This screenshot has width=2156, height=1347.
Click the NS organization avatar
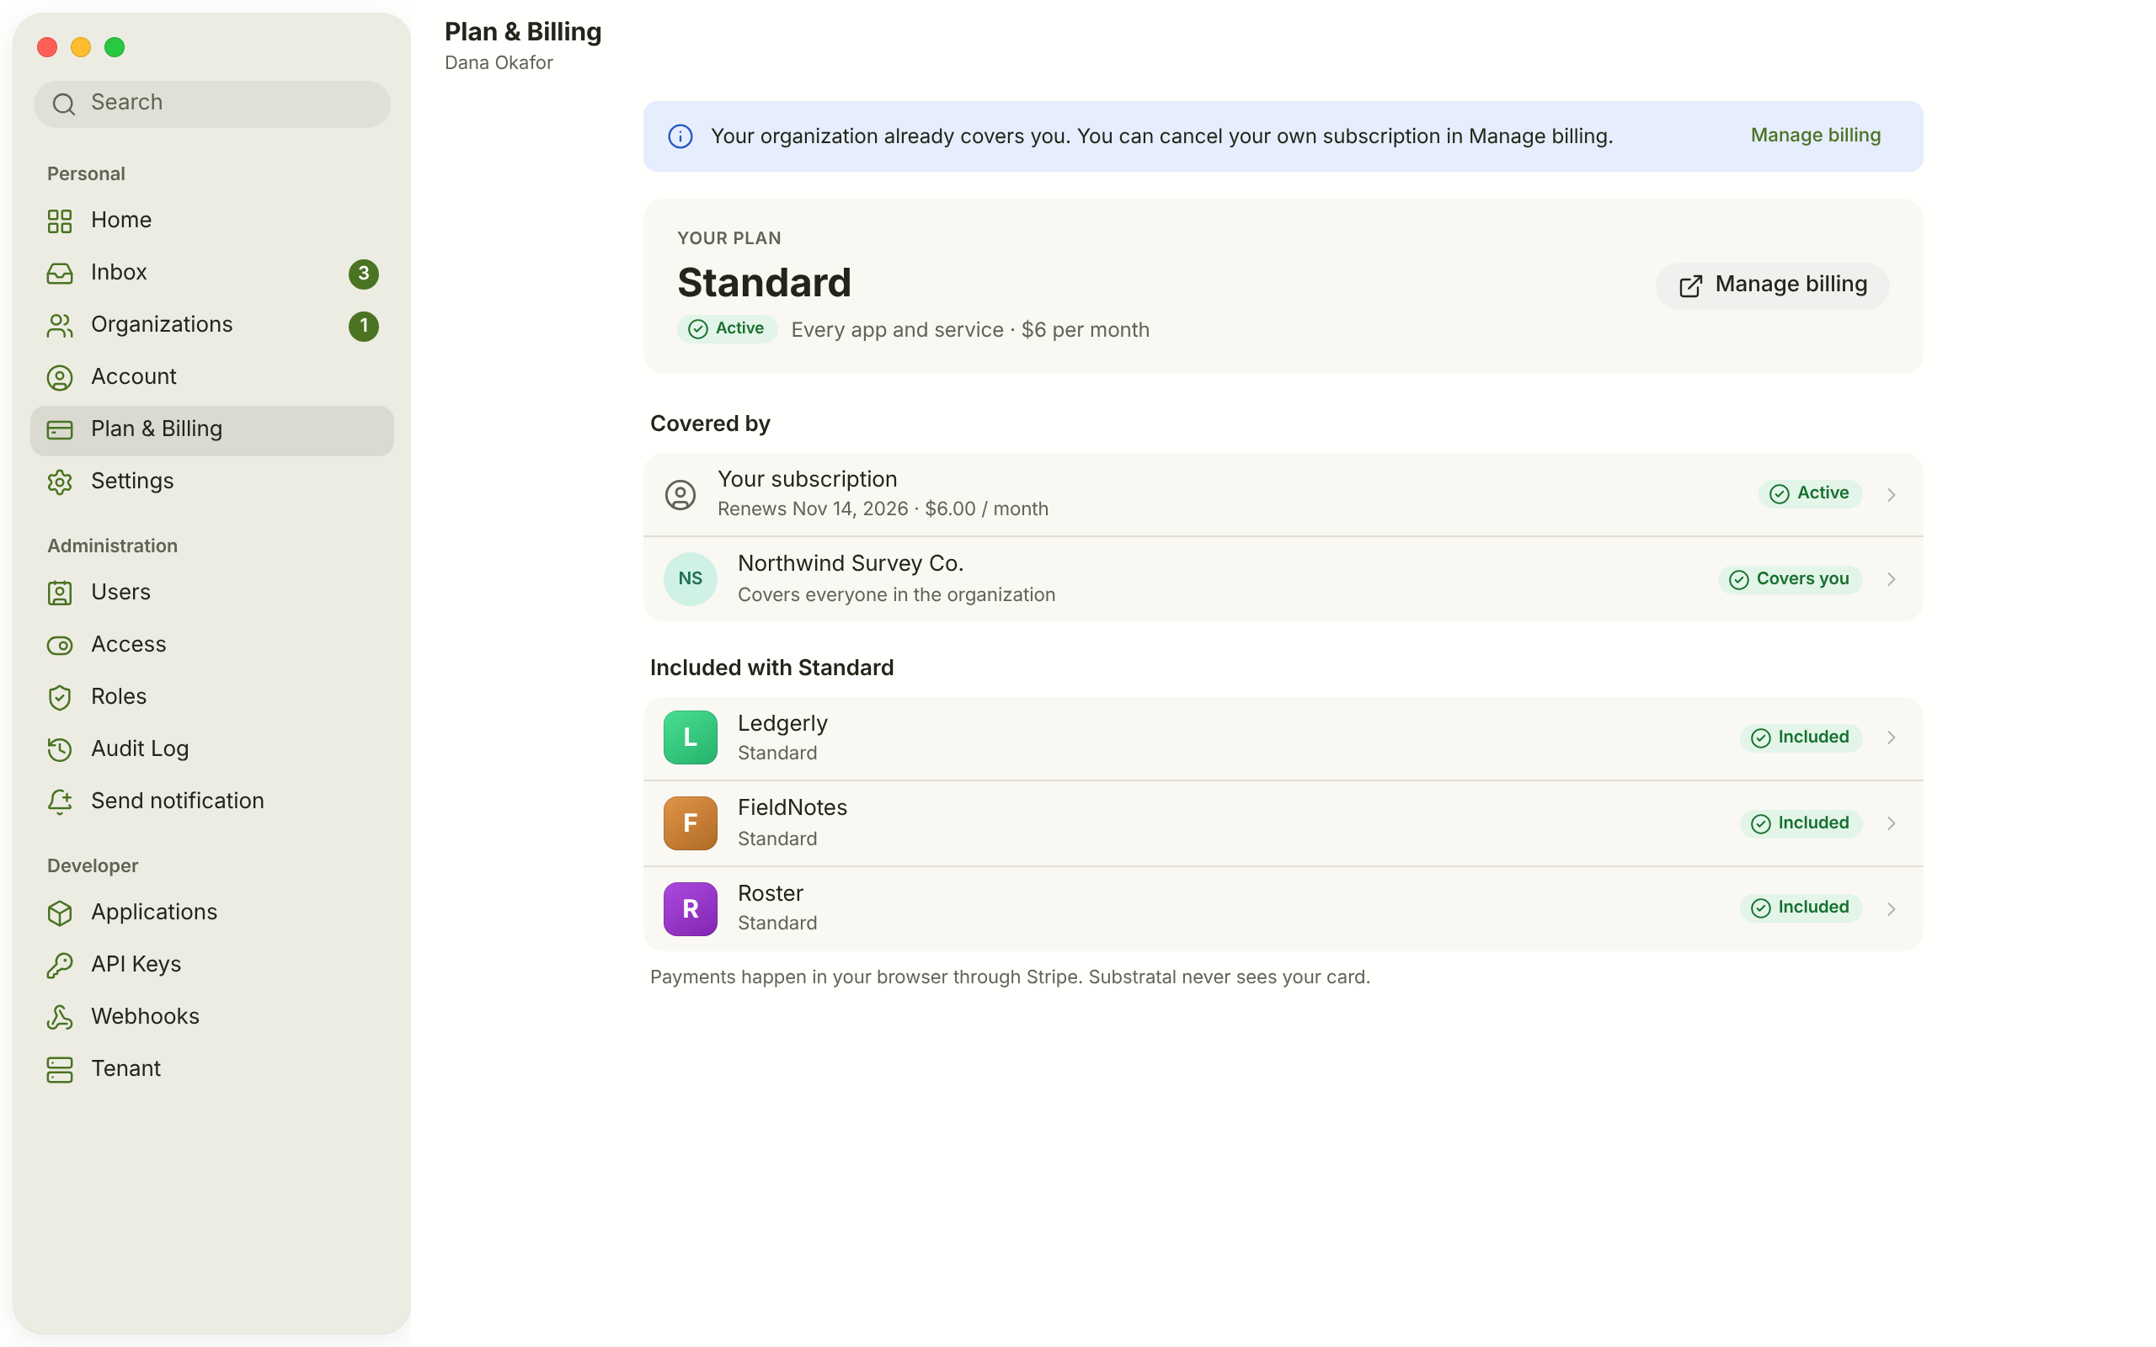click(691, 579)
